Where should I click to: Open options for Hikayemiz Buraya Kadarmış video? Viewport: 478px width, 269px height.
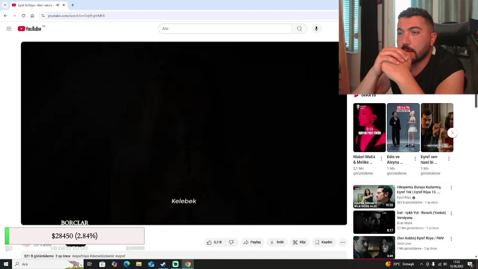[451, 188]
